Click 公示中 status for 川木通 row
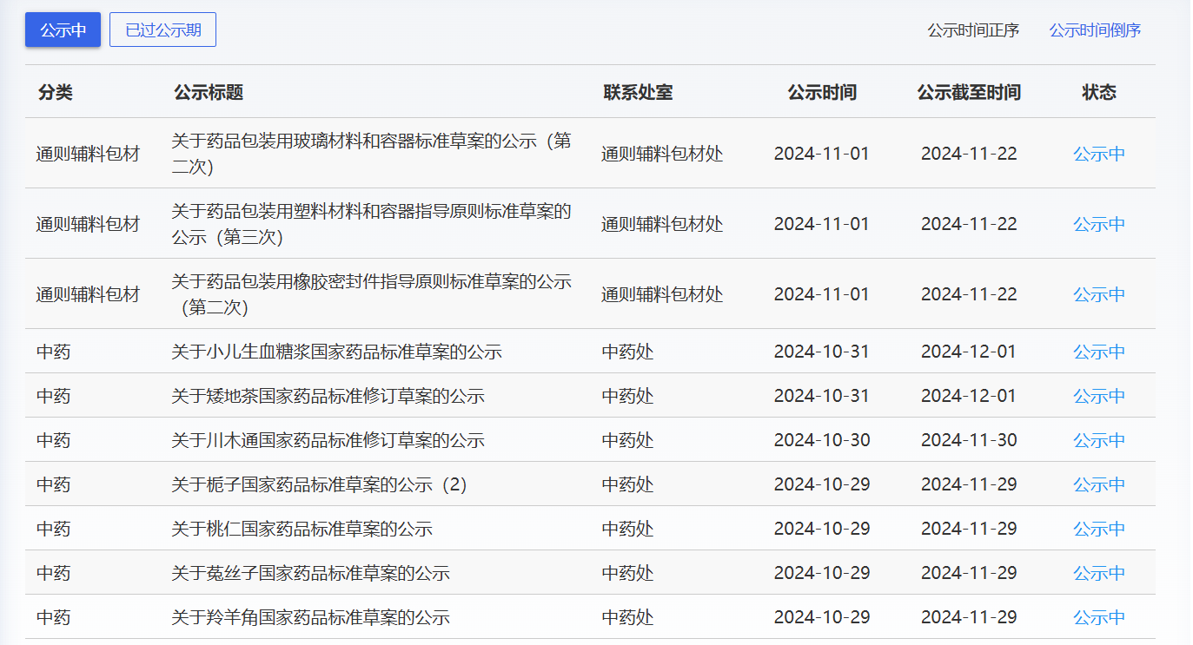Viewport: 1193px width, 645px height. click(1098, 440)
